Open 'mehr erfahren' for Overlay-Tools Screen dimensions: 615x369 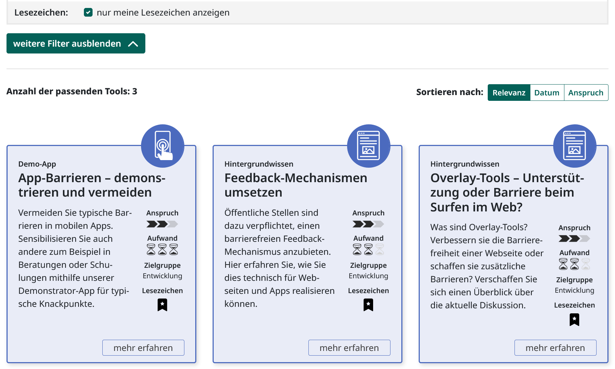pos(555,348)
